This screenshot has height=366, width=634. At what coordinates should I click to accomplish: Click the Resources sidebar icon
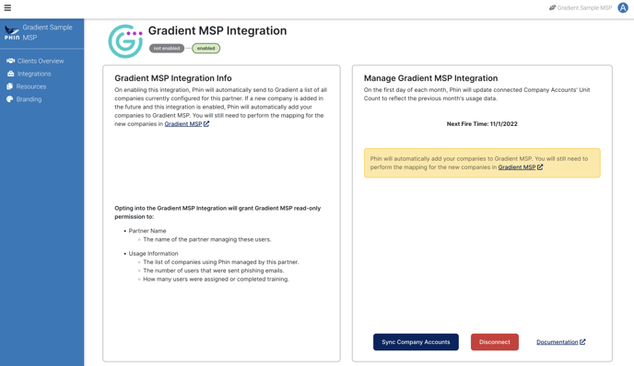tap(10, 86)
